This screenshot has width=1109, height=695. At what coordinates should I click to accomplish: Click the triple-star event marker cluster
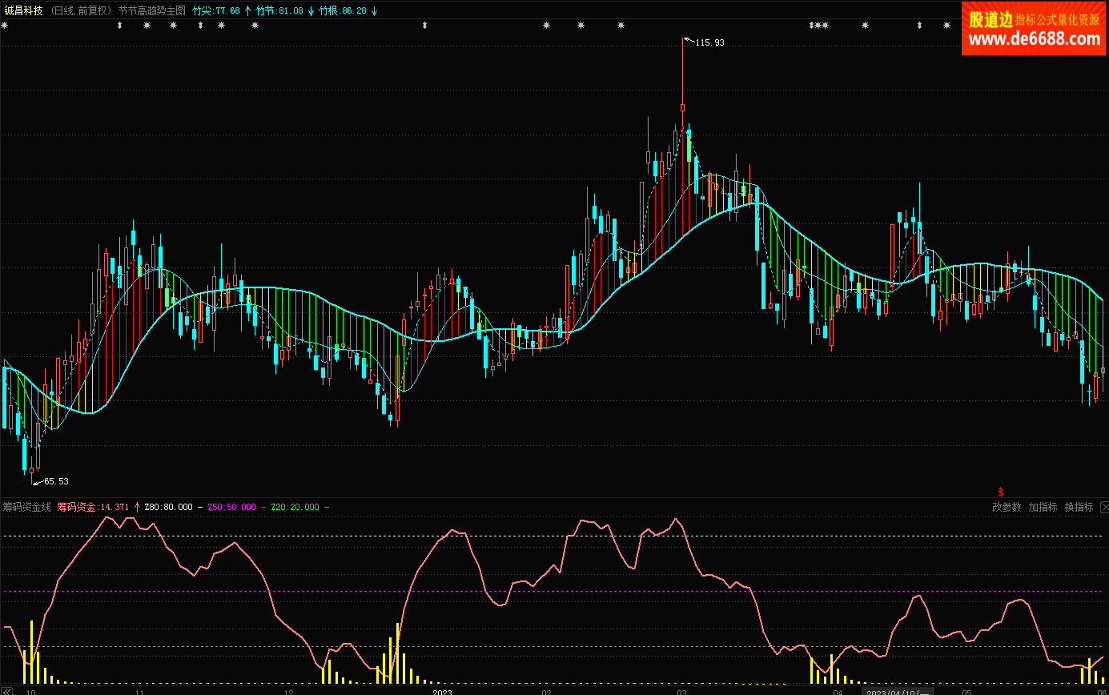pyautogui.click(x=818, y=26)
